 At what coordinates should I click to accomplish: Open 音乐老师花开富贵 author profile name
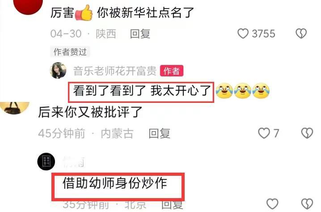coord(115,71)
